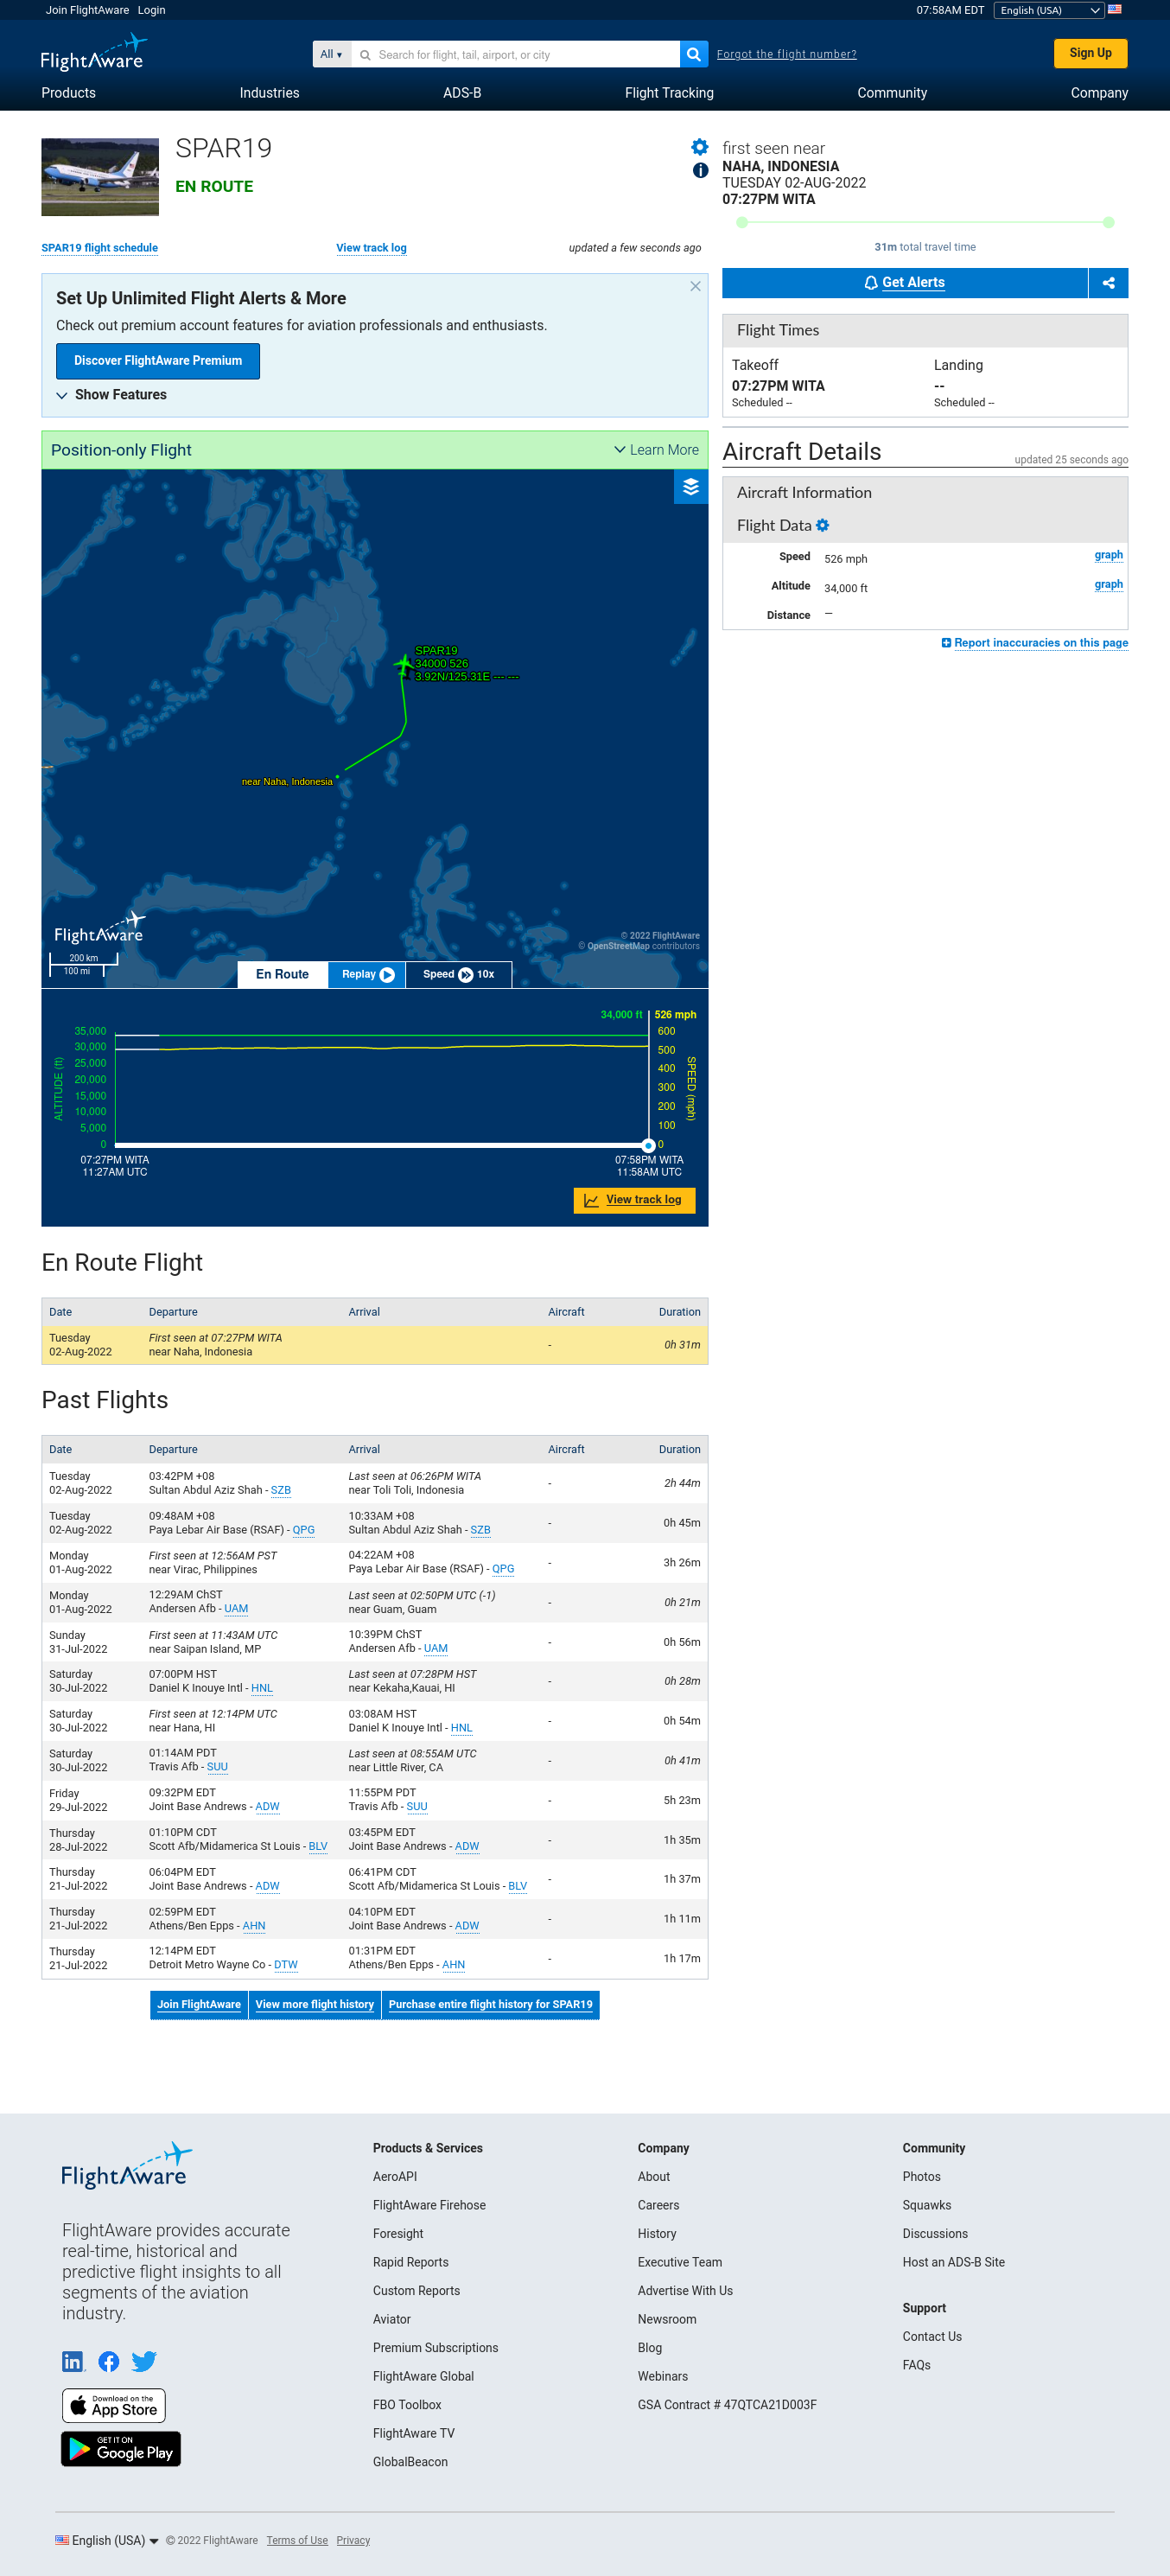Click the travel time progress end dot
Screen dimensions: 1170x2576
[1108, 222]
